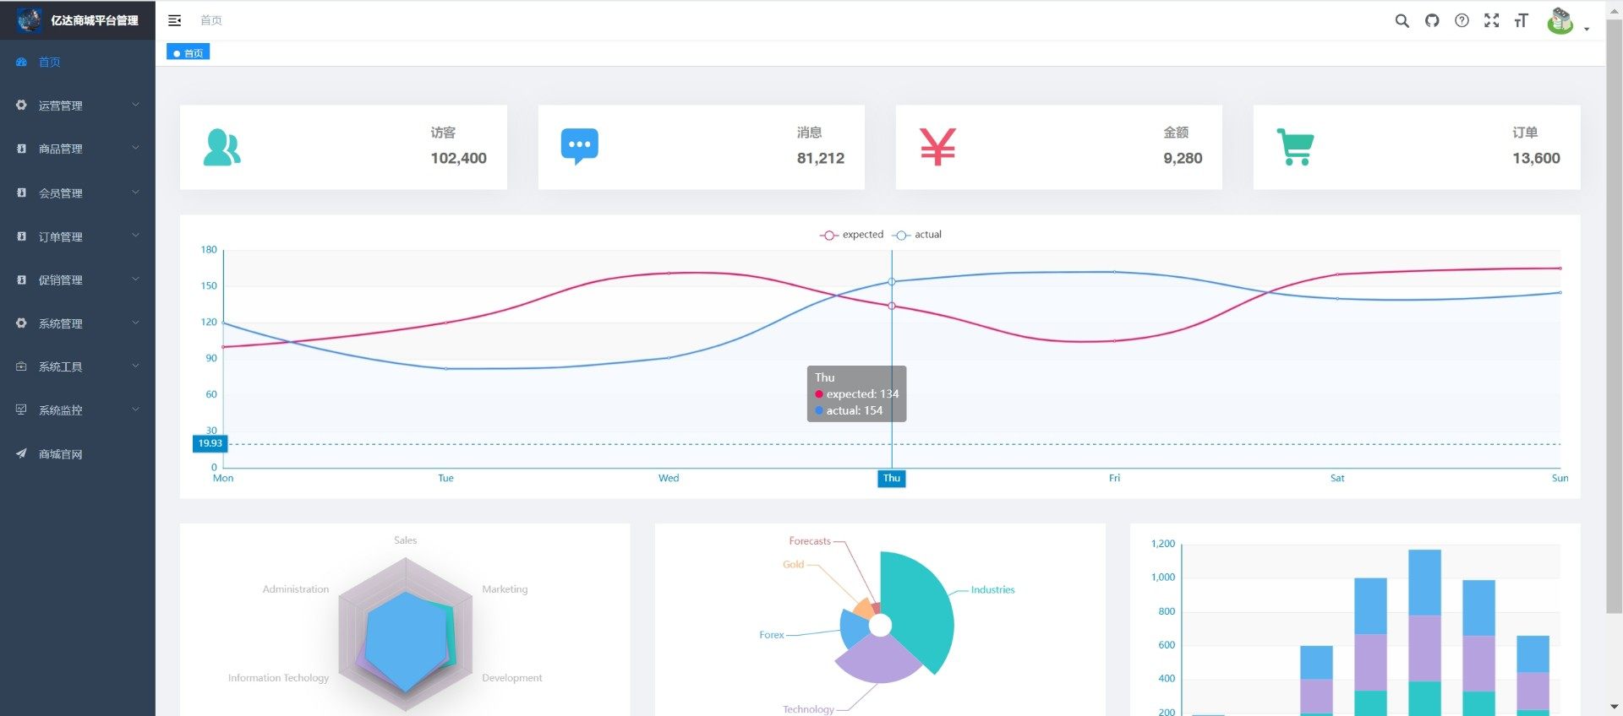This screenshot has width=1623, height=716.
Task: Open the search icon in header
Action: pos(1402,20)
